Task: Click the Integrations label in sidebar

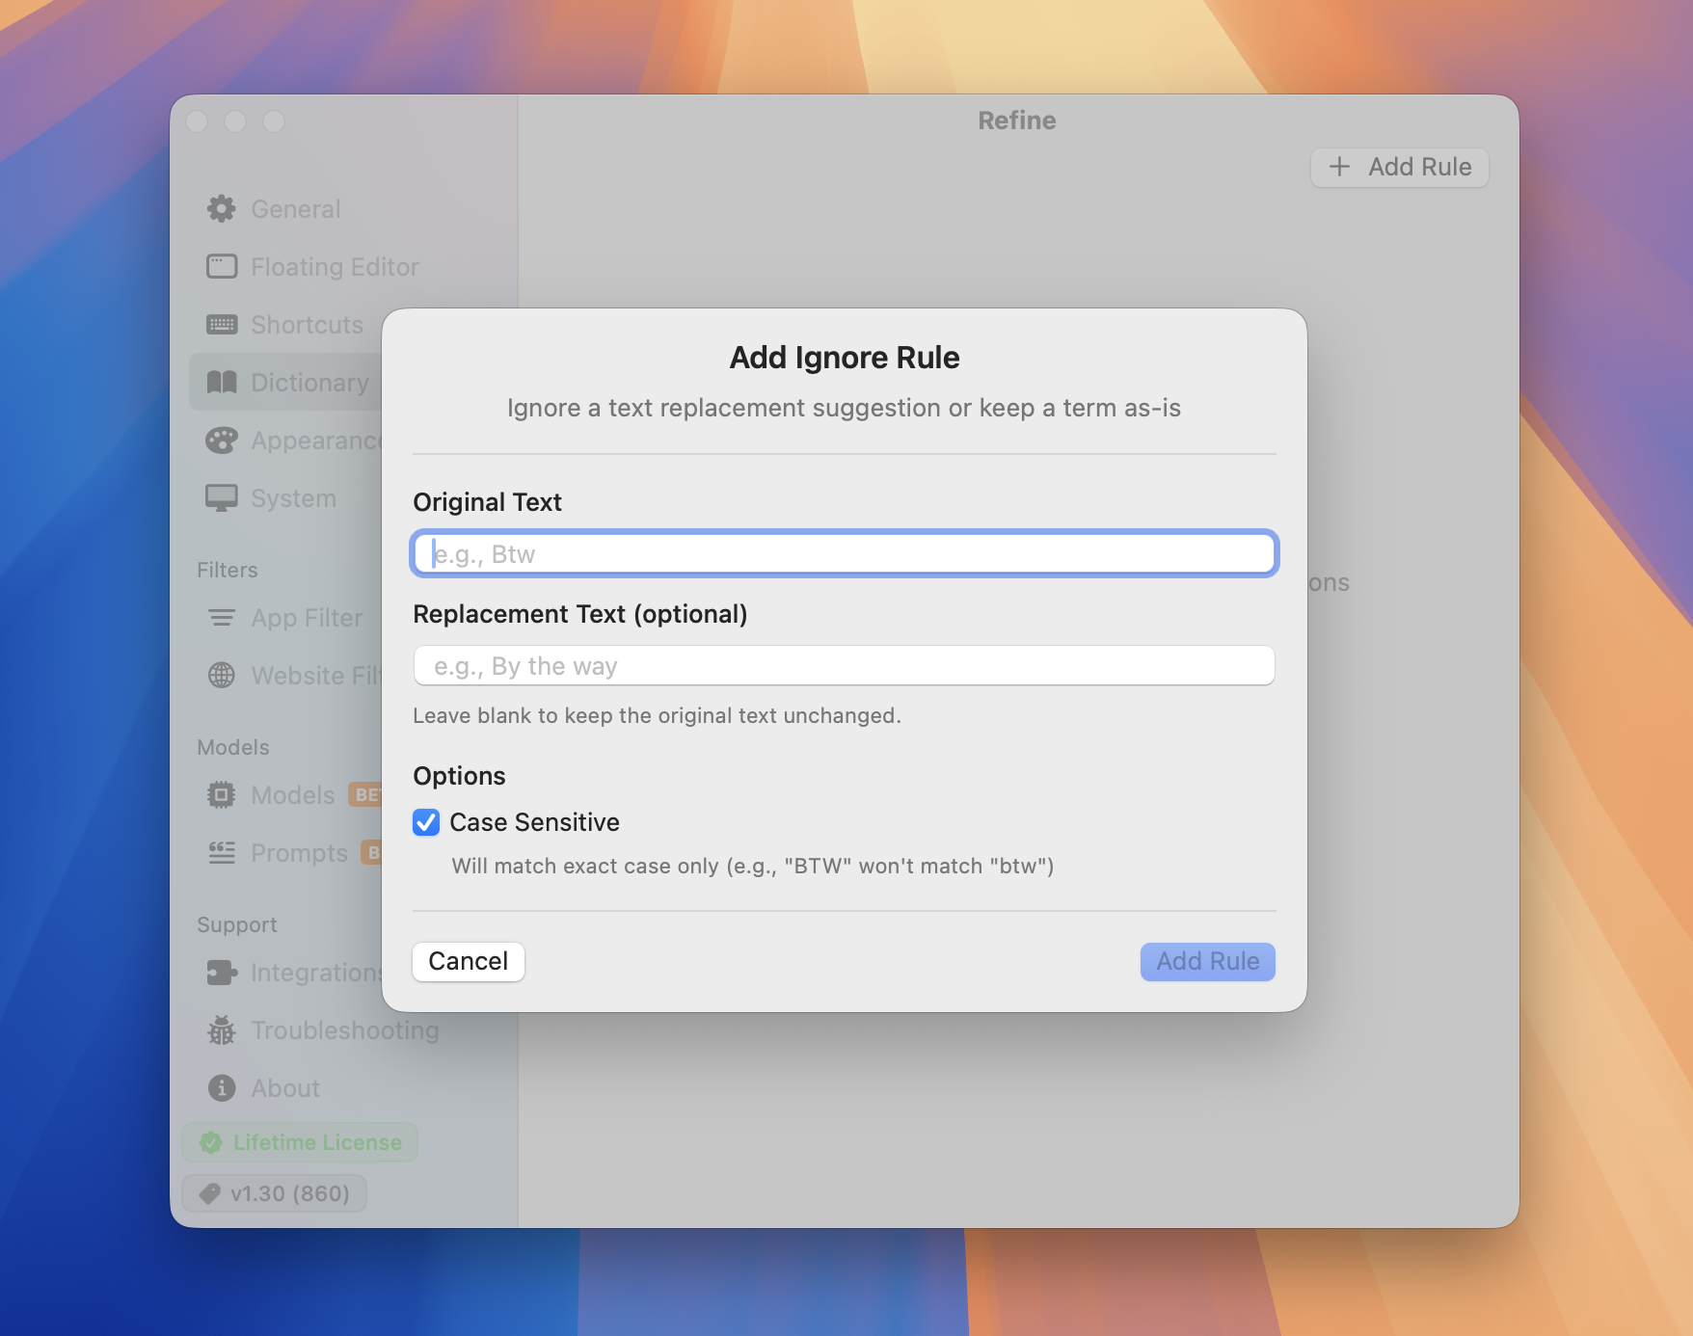Action: [x=316, y=973]
